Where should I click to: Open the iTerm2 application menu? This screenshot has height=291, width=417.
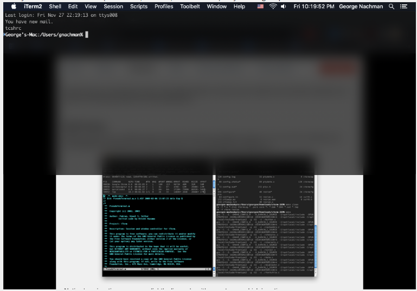pyautogui.click(x=33, y=7)
